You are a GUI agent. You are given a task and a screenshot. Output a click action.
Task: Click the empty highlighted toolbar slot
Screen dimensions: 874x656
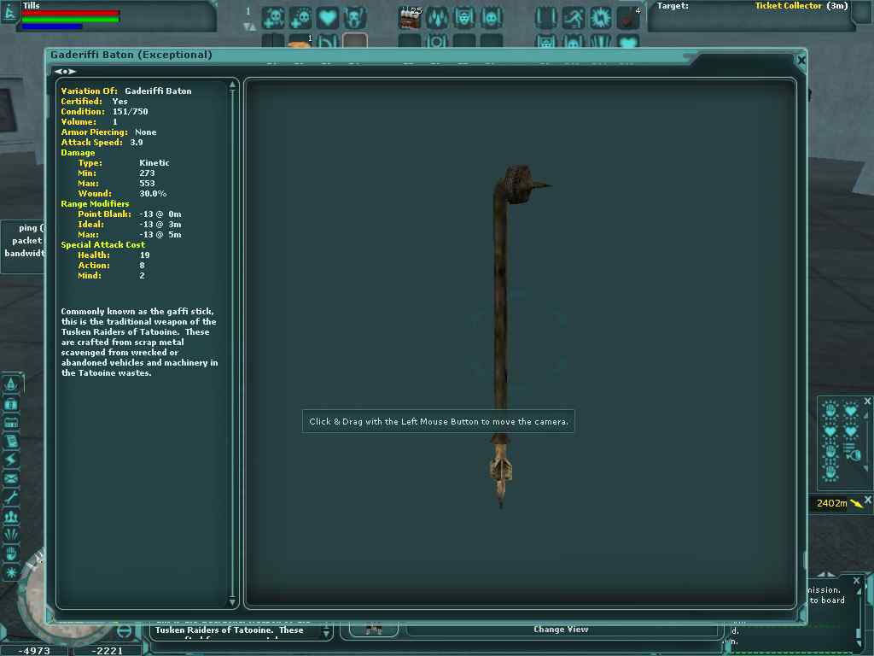355,40
